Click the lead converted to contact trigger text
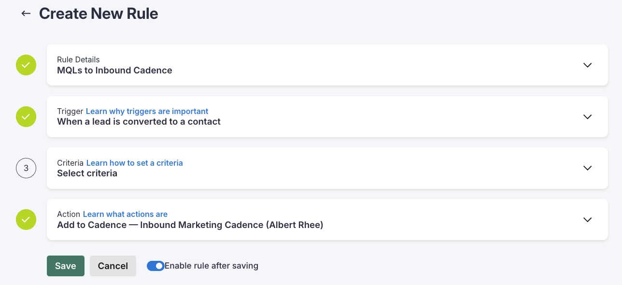This screenshot has height=285, width=622. pyautogui.click(x=139, y=122)
